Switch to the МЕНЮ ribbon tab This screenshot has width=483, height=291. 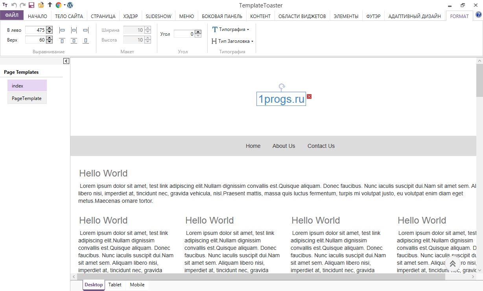click(x=186, y=16)
